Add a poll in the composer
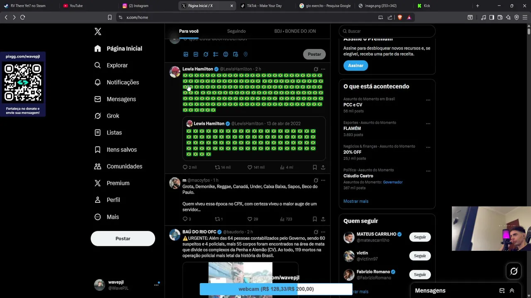531x298 pixels. pyautogui.click(x=216, y=54)
